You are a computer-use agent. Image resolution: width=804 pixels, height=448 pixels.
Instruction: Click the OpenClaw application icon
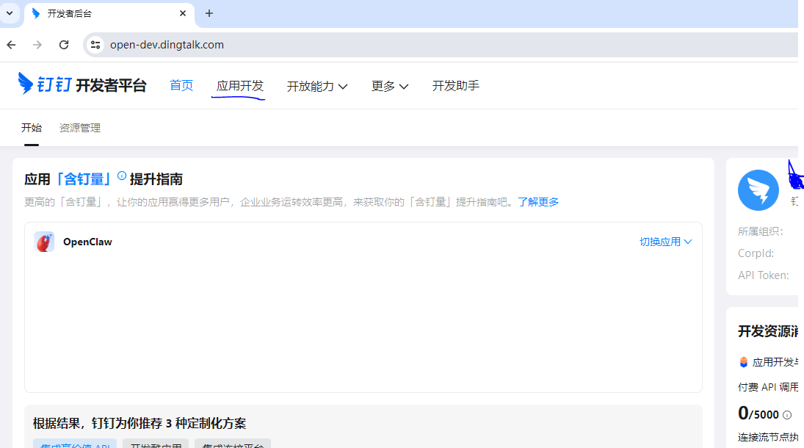click(44, 241)
